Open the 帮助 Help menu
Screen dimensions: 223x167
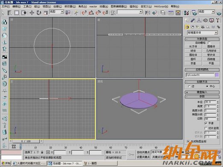click(x=175, y=6)
